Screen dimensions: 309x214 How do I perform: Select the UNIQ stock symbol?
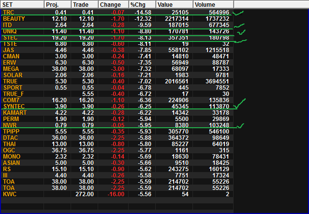pos(10,31)
